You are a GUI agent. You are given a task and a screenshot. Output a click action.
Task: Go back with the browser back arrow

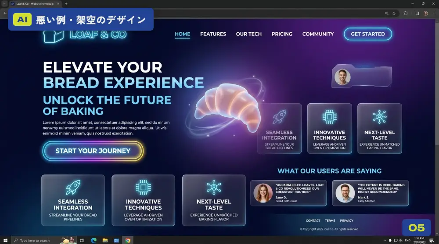(5, 13)
